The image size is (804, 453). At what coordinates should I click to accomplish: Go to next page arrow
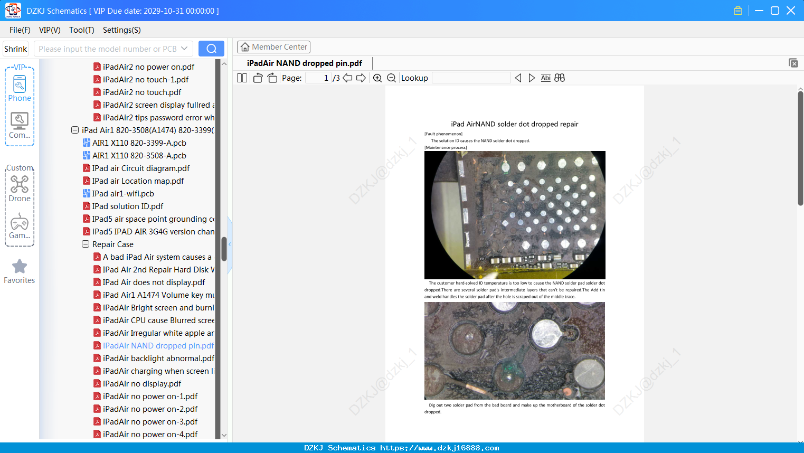pyautogui.click(x=361, y=78)
